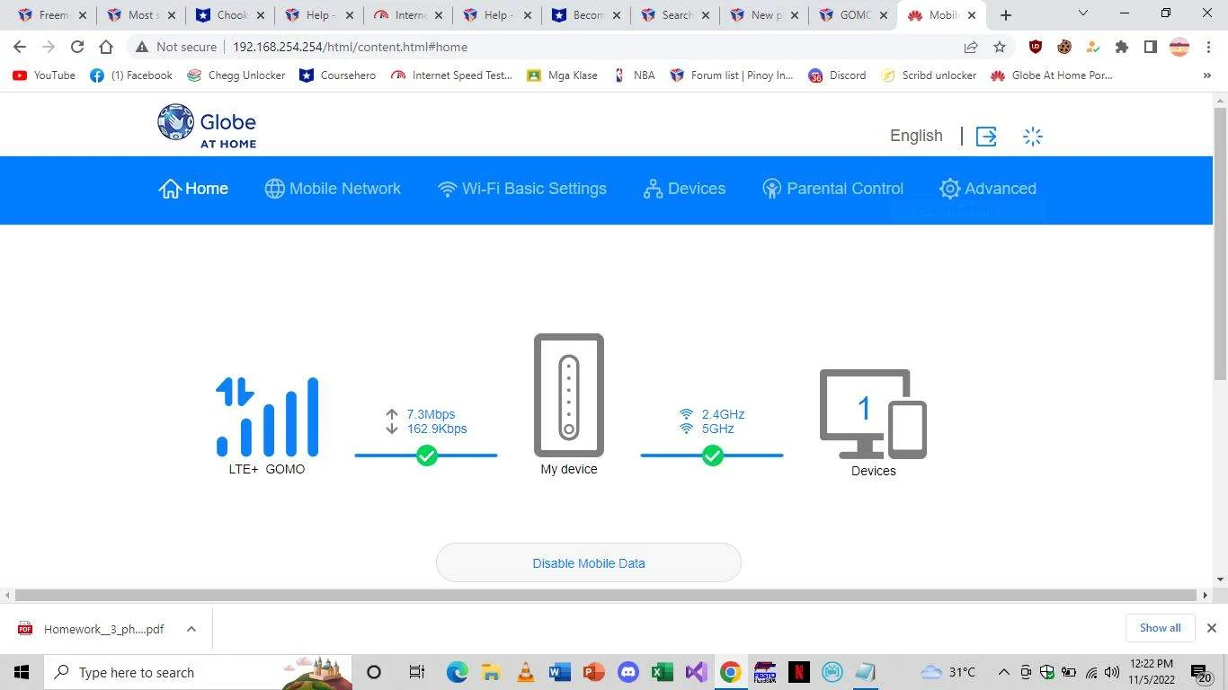Open the Devices menu in the navigation bar
Screen dimensions: 1228x690
pos(684,189)
